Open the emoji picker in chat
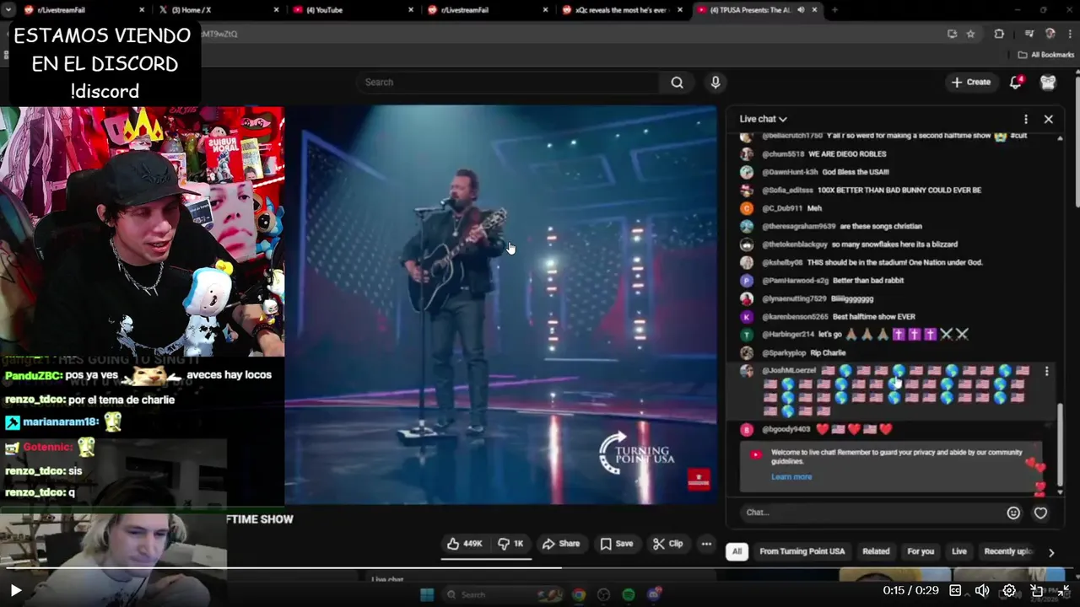Screen dimensions: 1080x607 coord(1013,513)
